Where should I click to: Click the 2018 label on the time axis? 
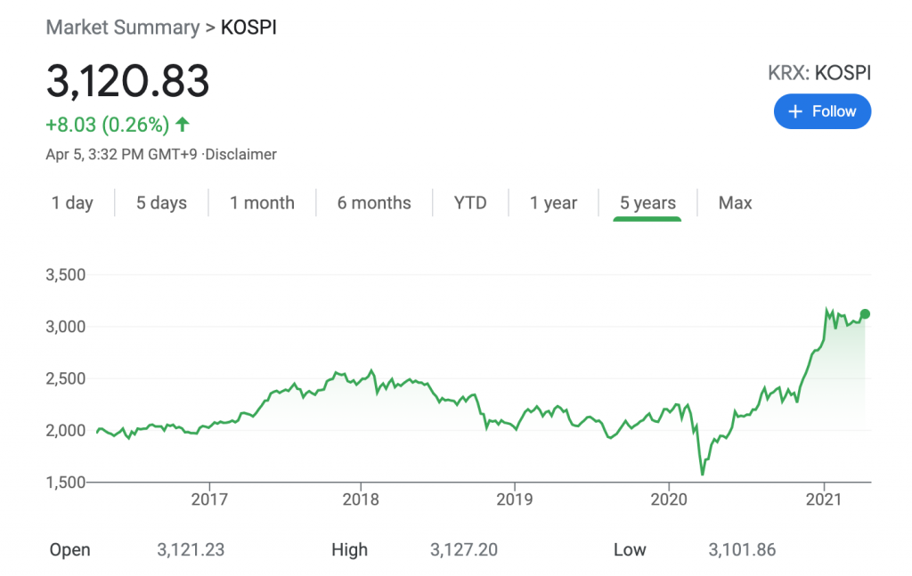pos(361,499)
